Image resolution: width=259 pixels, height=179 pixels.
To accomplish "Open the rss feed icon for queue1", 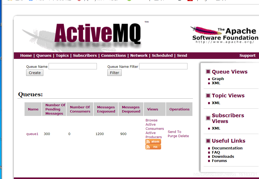I will point(153,147).
